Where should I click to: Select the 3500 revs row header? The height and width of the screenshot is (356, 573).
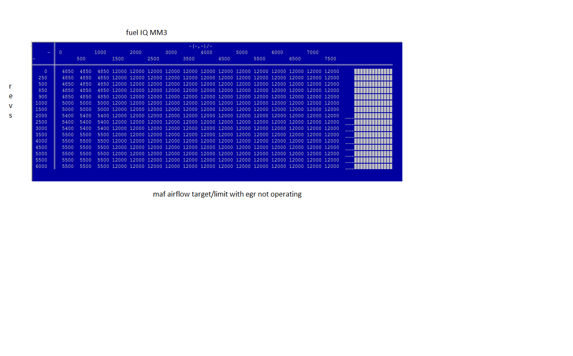41,135
